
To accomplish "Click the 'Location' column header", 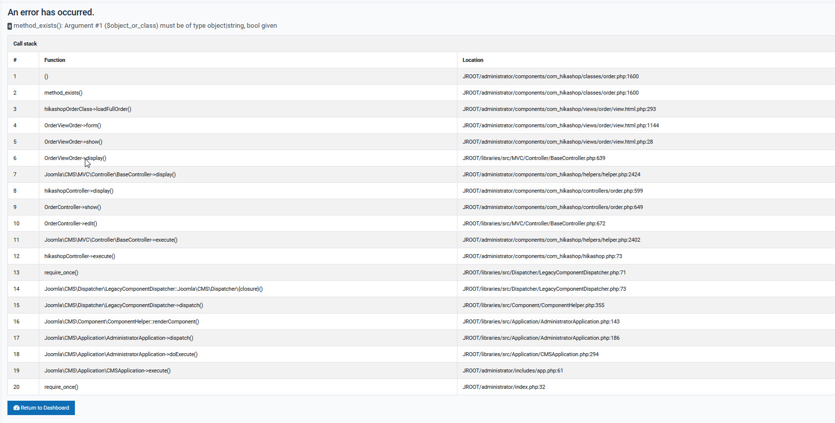I will [x=473, y=60].
